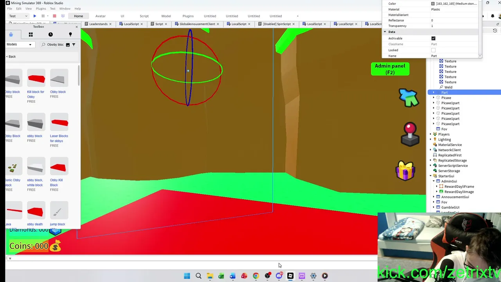The image size is (501, 282).
Task: Collapse the Data section in Properties
Action: pos(385,32)
